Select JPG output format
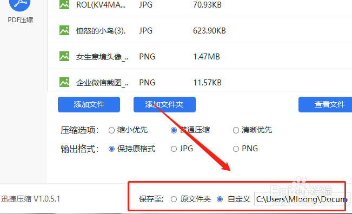Image resolution: width=352 pixels, height=214 pixels. click(182, 149)
